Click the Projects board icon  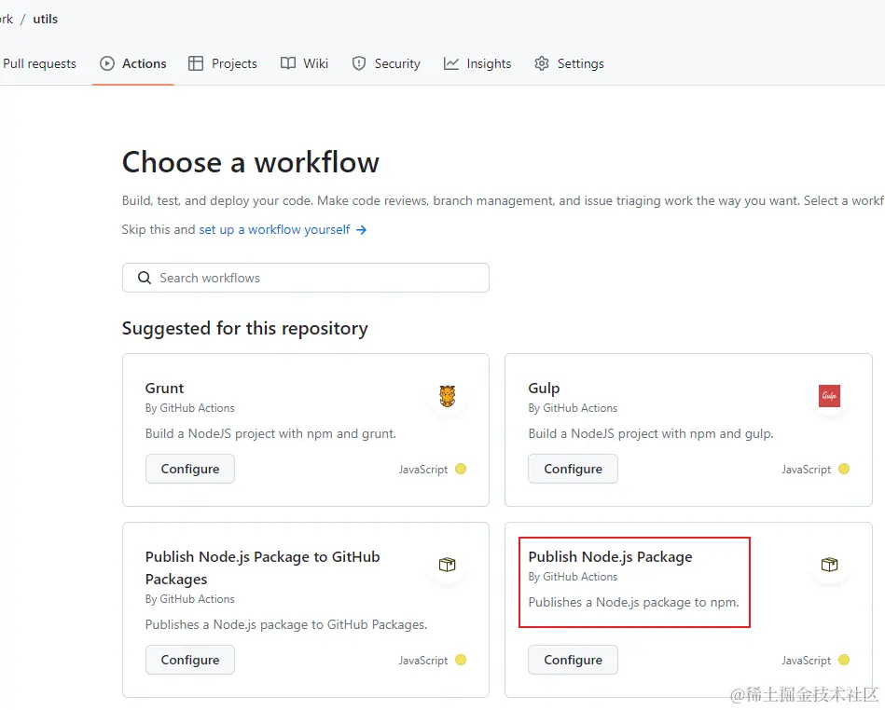pos(196,63)
